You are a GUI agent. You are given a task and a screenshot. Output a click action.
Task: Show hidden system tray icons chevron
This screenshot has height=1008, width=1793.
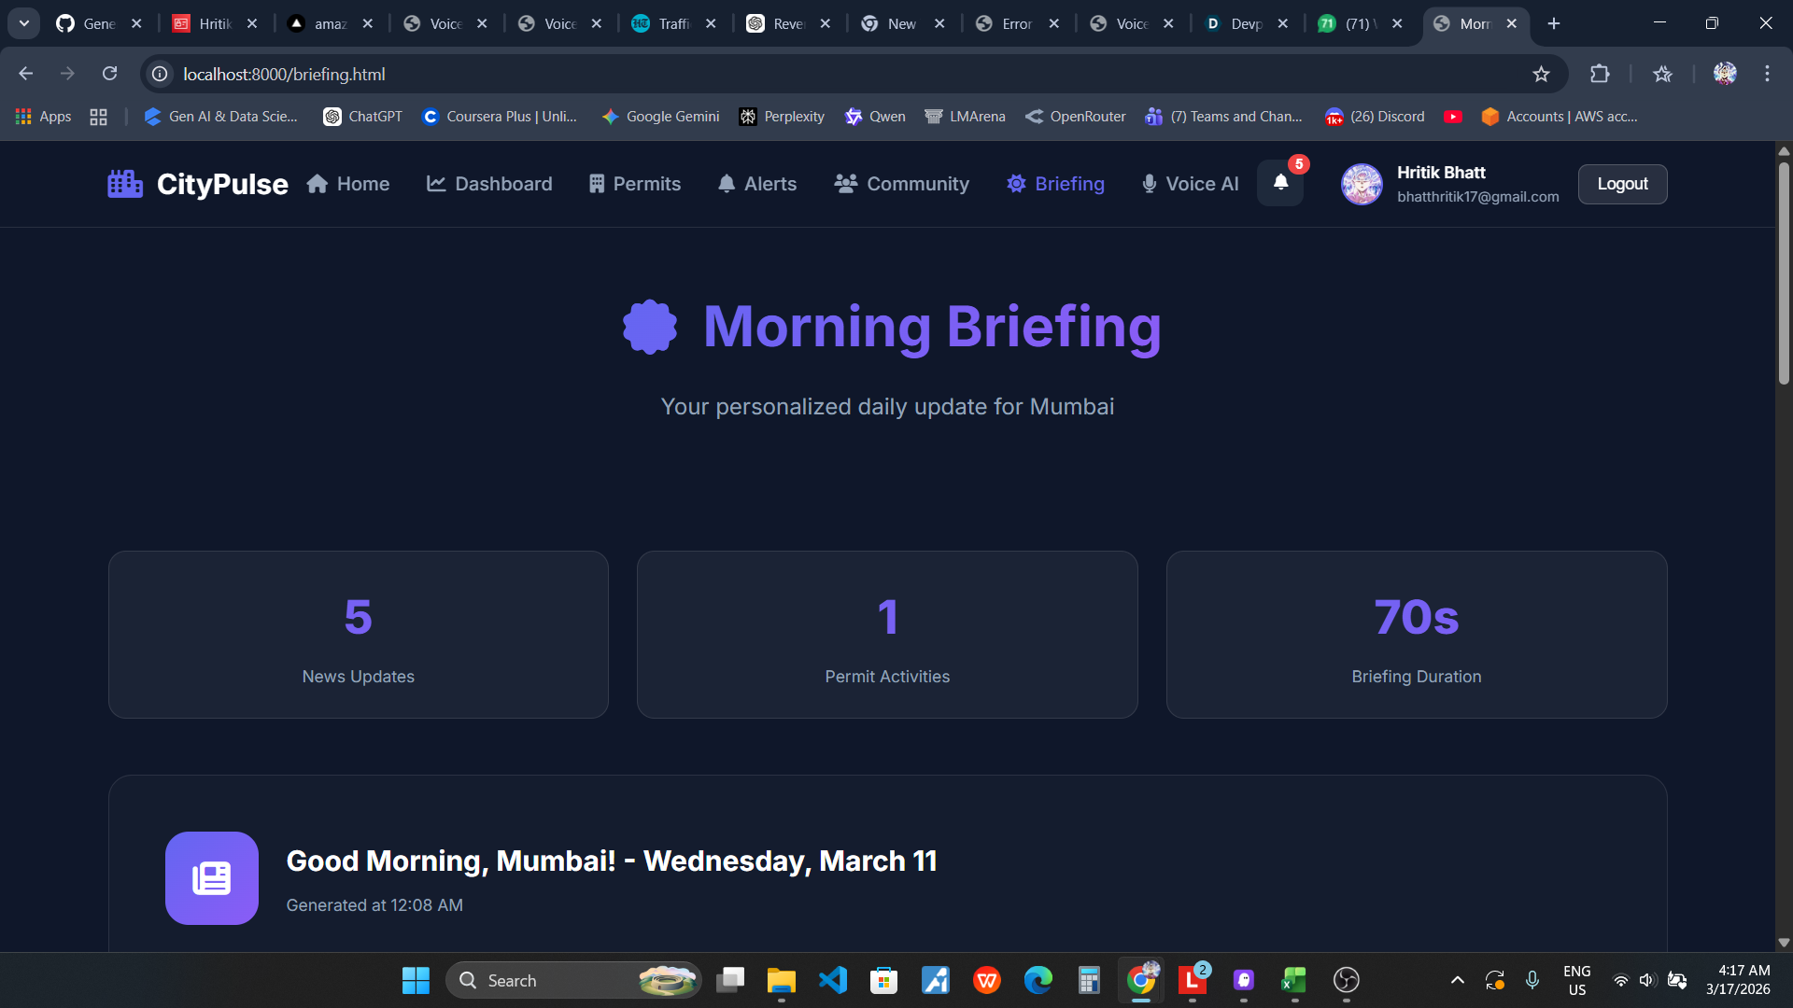pos(1457,980)
